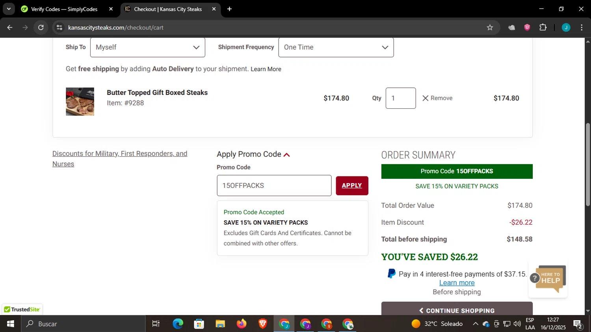The width and height of the screenshot is (591, 332).
Task: Open the Shipment Frequency dropdown
Action: tap(336, 47)
